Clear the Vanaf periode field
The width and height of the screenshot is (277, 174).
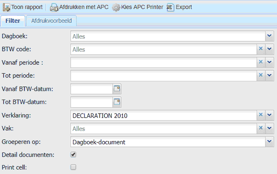(x=261, y=62)
